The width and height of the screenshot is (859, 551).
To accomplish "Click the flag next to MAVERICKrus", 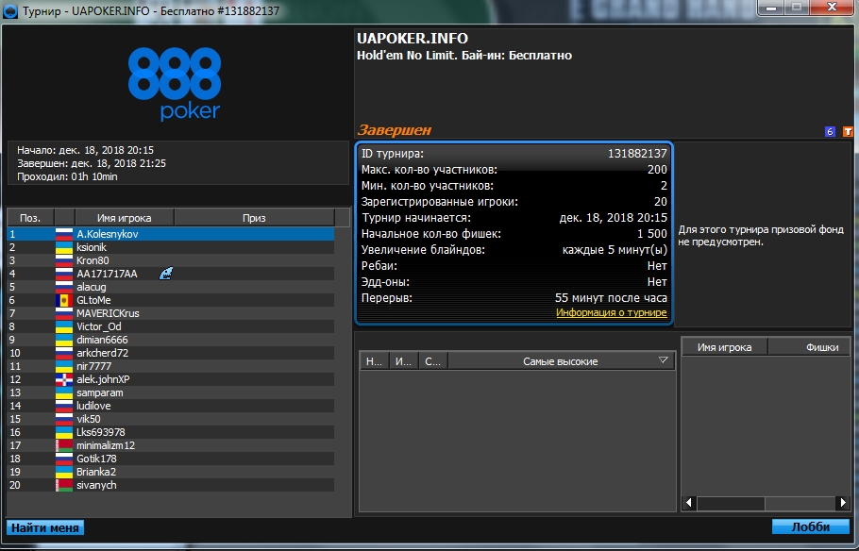I will point(64,313).
